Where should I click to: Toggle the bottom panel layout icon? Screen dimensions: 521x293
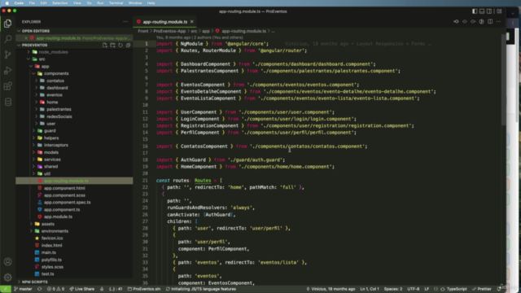(x=482, y=11)
